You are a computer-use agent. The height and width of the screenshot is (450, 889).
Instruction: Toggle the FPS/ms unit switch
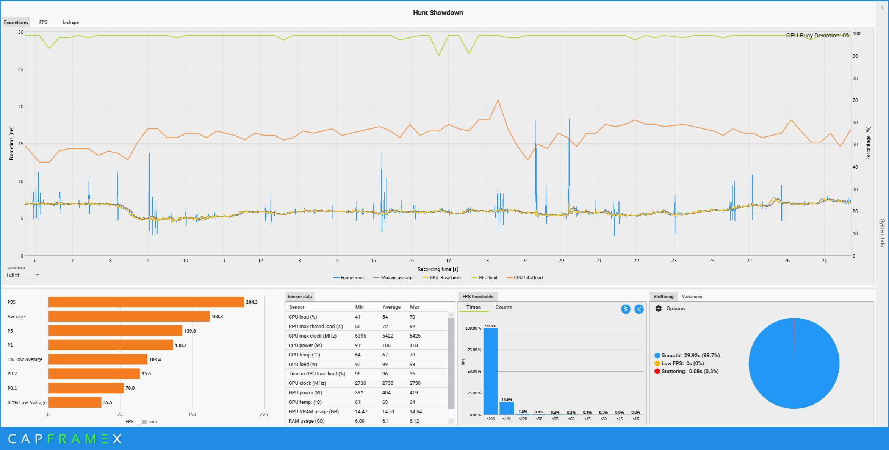click(142, 422)
